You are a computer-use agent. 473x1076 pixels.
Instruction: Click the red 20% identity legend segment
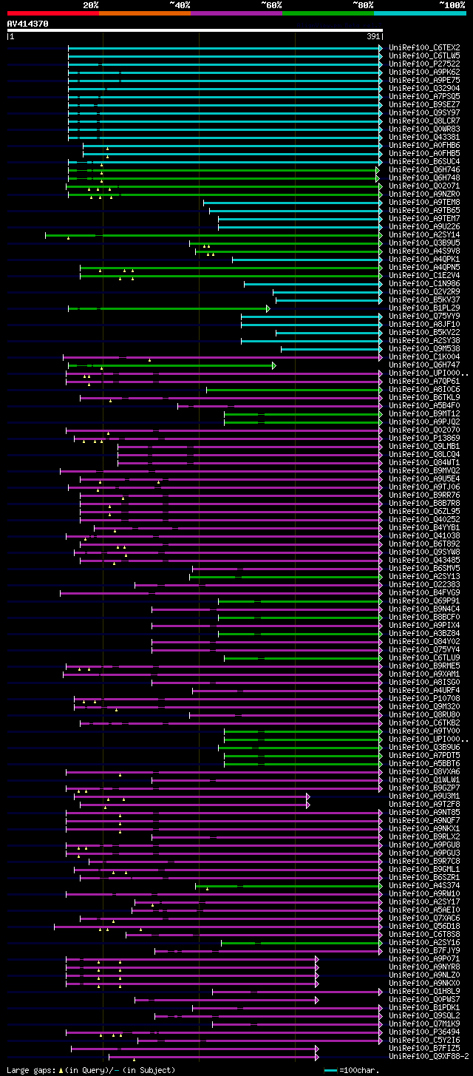pos(53,13)
